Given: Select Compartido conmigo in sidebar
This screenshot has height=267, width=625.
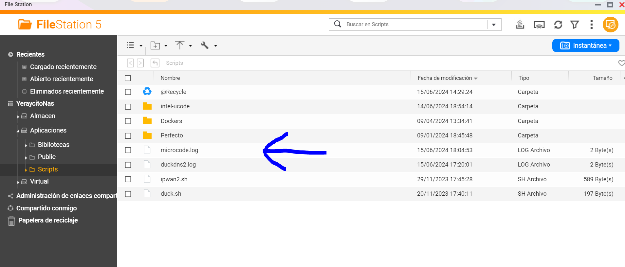Looking at the screenshot, I should (46, 208).
